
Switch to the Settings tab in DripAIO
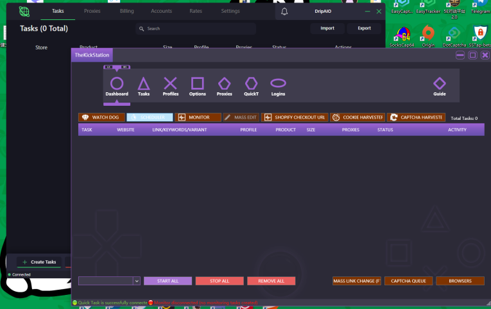(230, 11)
